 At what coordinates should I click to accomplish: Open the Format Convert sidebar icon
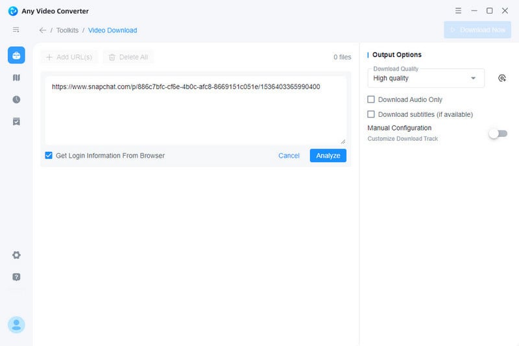point(16,77)
